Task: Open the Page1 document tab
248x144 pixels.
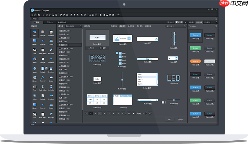Action: tap(35, 19)
